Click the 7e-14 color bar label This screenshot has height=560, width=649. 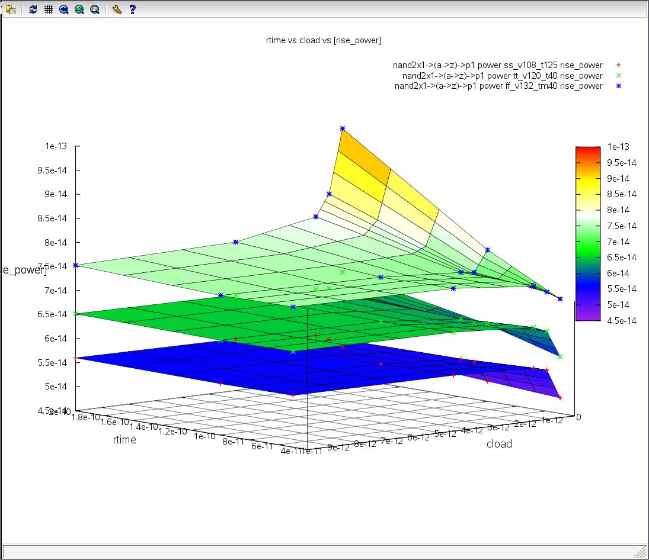[618, 242]
